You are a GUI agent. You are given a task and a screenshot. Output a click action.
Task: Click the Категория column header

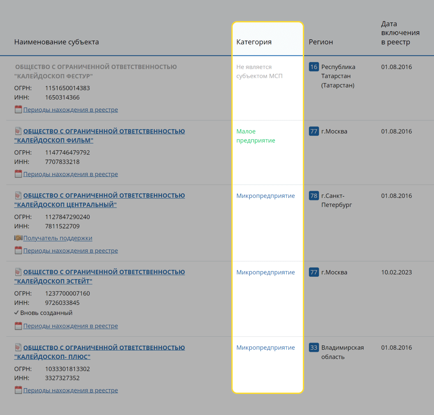pos(254,42)
